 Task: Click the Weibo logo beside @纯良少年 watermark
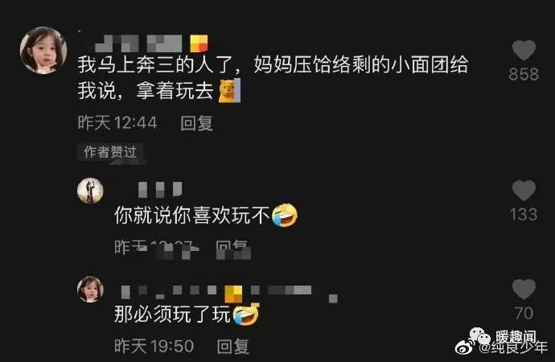pos(467,348)
